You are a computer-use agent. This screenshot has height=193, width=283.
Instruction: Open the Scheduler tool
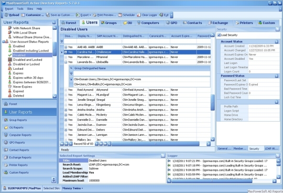(x=126, y=15)
